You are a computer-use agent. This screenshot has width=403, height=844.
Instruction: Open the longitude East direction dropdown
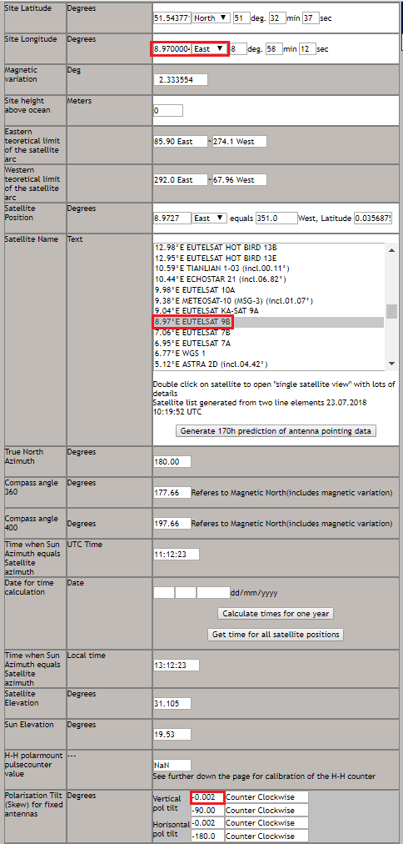pos(209,49)
